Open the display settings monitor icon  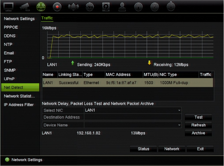coord(8,7)
